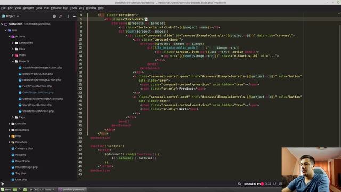
Task: Click the show desktop taskbar icon
Action: (14, 190)
